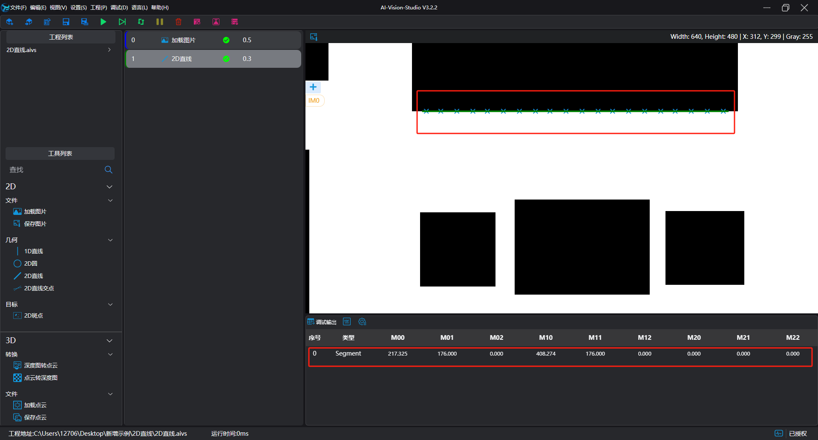The height and width of the screenshot is (440, 818).
Task: Open the 文件(F) menu
Action: [x=18, y=8]
